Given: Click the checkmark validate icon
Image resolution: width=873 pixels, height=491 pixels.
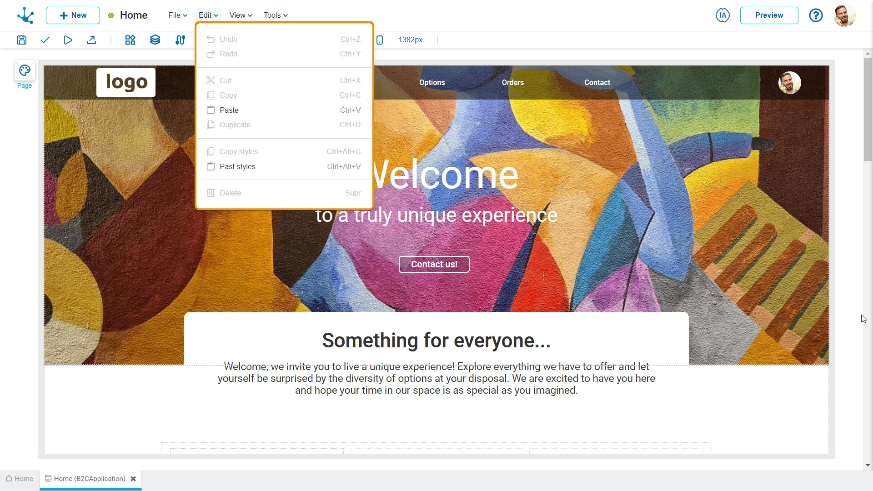Looking at the screenshot, I should [45, 40].
